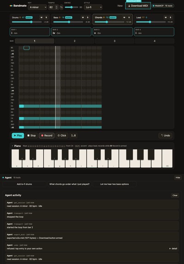Screen dimensions: 184x264
Task: Click Download MIDI
Action: (138, 6)
